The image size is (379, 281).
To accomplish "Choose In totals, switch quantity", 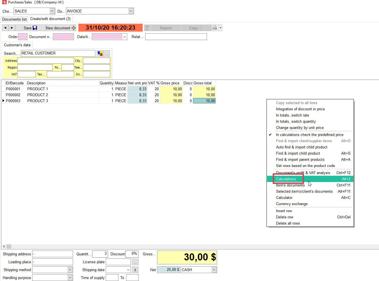I will coord(310,121).
